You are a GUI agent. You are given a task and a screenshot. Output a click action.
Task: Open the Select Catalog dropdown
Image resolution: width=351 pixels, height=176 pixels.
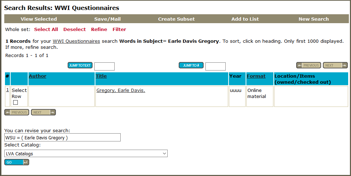coord(86,154)
